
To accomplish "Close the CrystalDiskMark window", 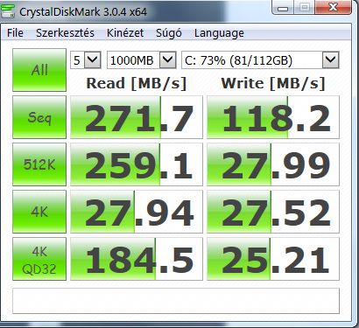I will (333, 7).
